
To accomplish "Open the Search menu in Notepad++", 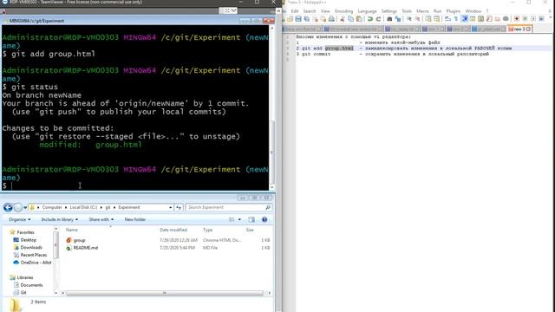I will point(309,11).
